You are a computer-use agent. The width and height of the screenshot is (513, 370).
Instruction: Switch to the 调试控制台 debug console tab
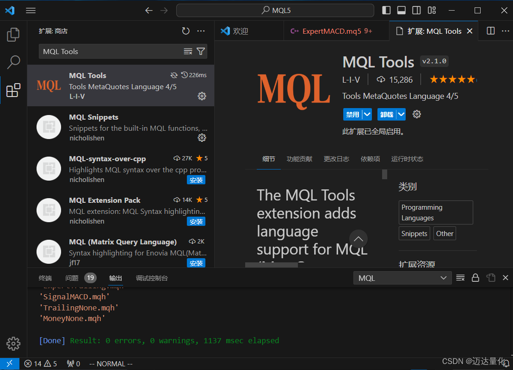pos(152,278)
